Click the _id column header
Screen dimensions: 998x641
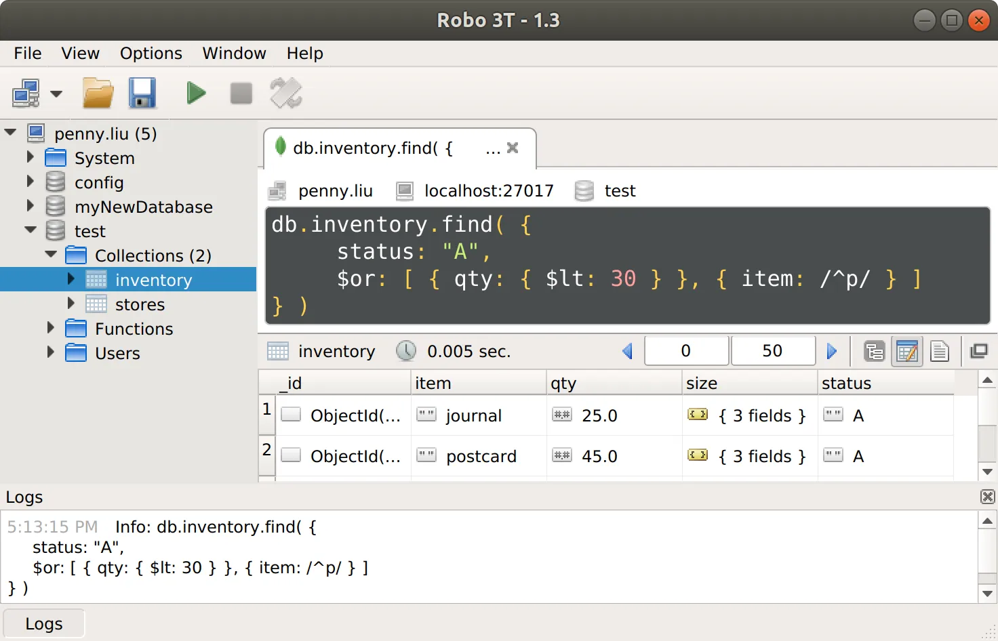[x=335, y=383]
